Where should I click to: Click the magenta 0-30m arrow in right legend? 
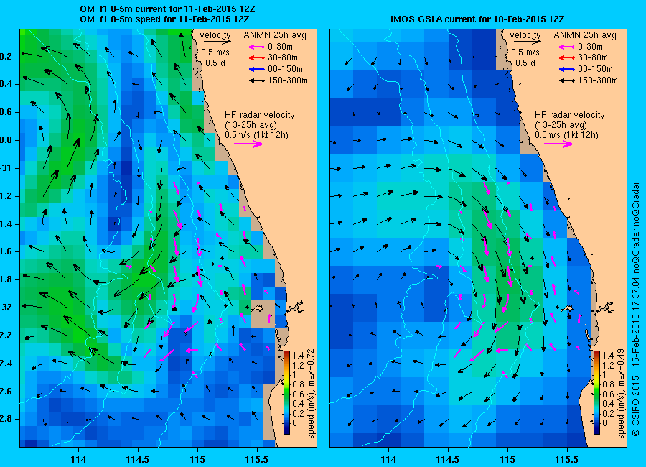tap(566, 47)
